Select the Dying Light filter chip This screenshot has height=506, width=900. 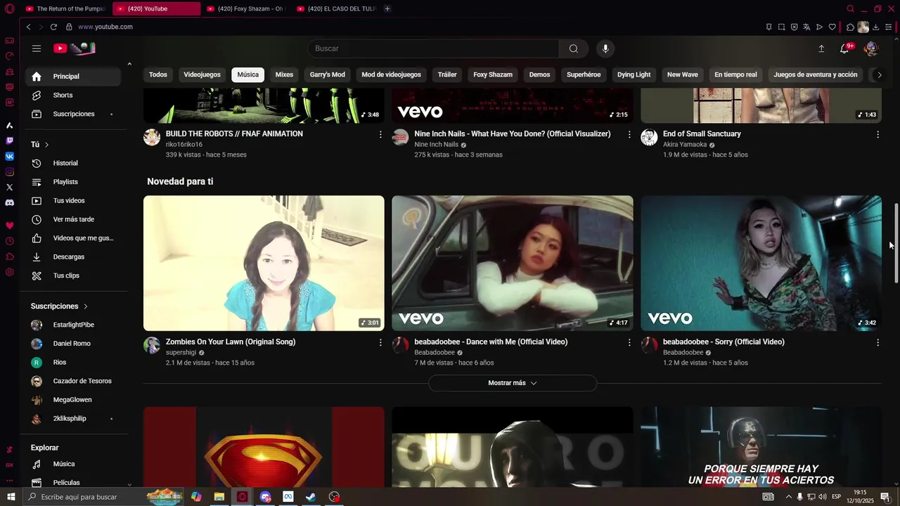634,74
